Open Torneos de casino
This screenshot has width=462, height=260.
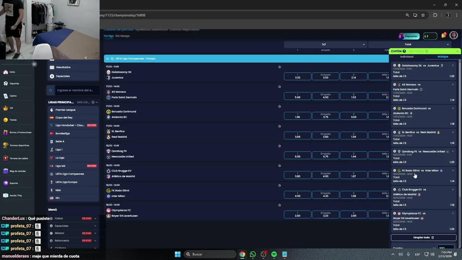point(16,158)
